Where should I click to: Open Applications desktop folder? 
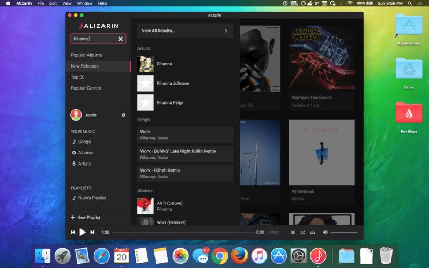pyautogui.click(x=409, y=24)
